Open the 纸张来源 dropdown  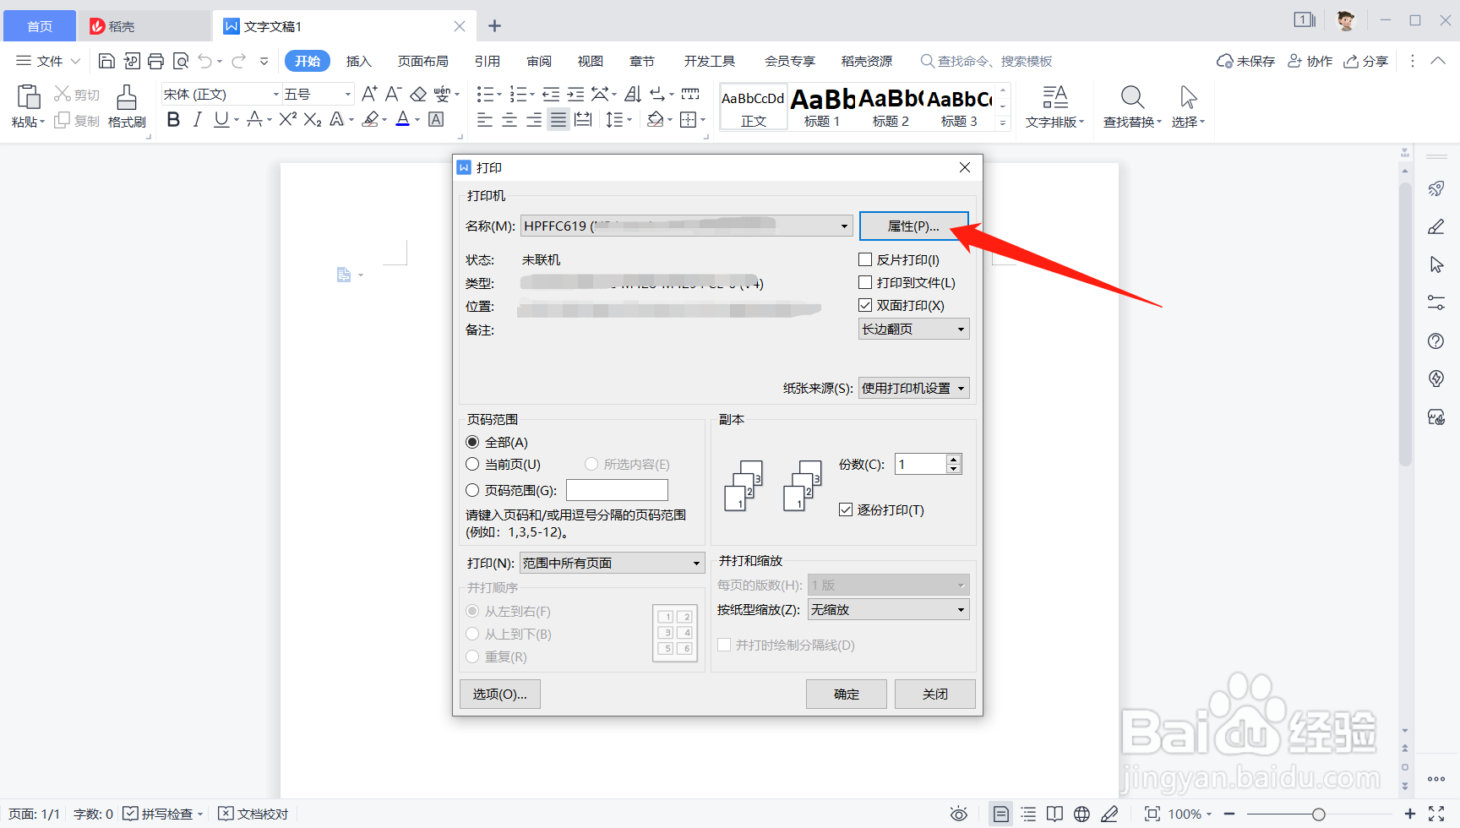pyautogui.click(x=962, y=388)
